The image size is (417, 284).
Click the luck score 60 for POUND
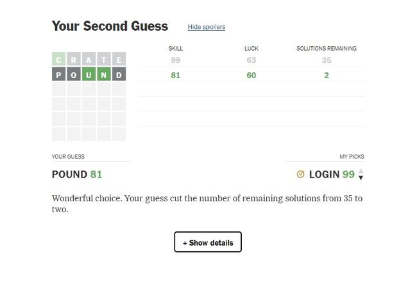click(x=251, y=75)
